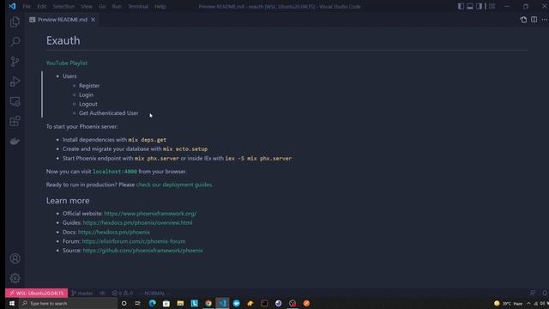Screen dimensions: 549x309
Task: Open the localhost:4000 link
Action: coord(115,172)
